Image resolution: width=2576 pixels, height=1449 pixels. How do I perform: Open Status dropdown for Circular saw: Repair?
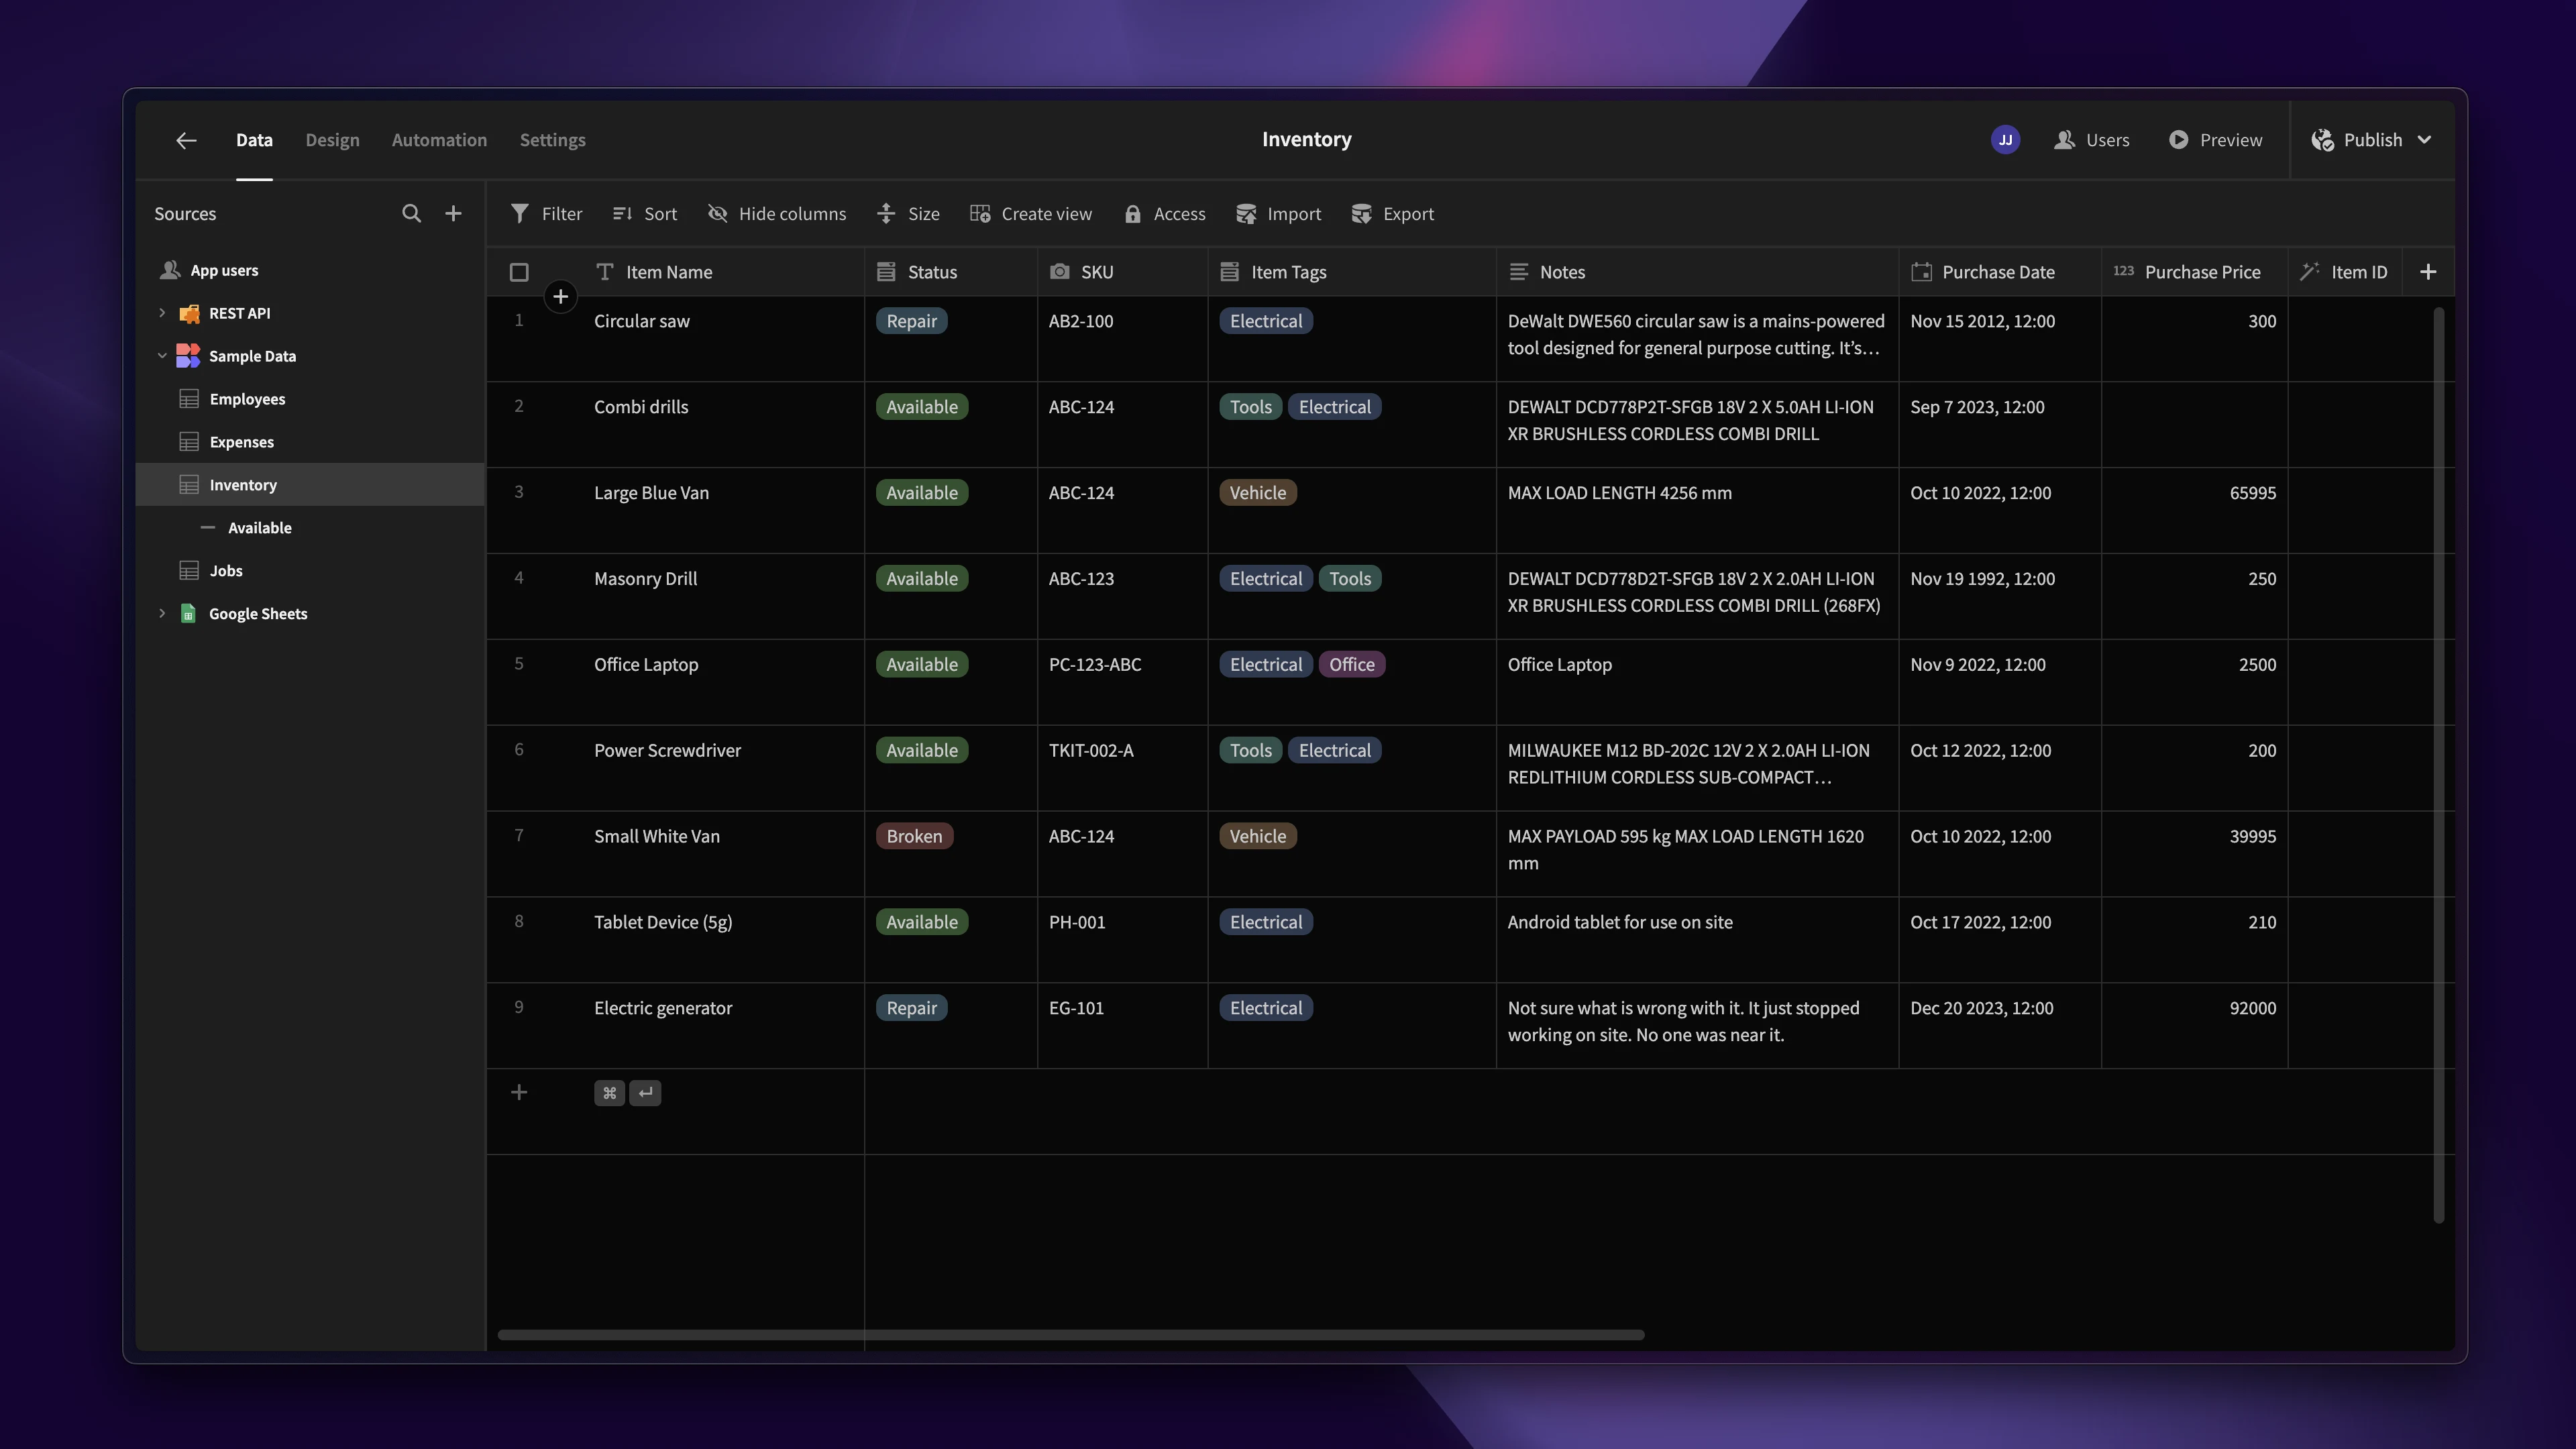911,321
